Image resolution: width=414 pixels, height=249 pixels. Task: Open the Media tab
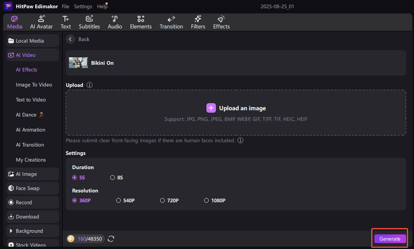(15, 23)
